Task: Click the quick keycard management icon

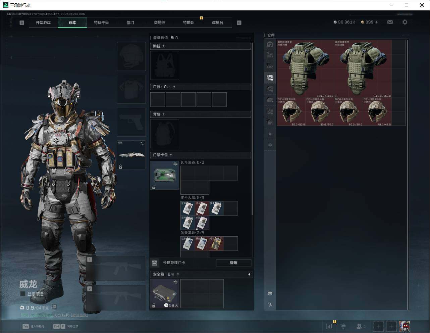Action: pos(155,263)
